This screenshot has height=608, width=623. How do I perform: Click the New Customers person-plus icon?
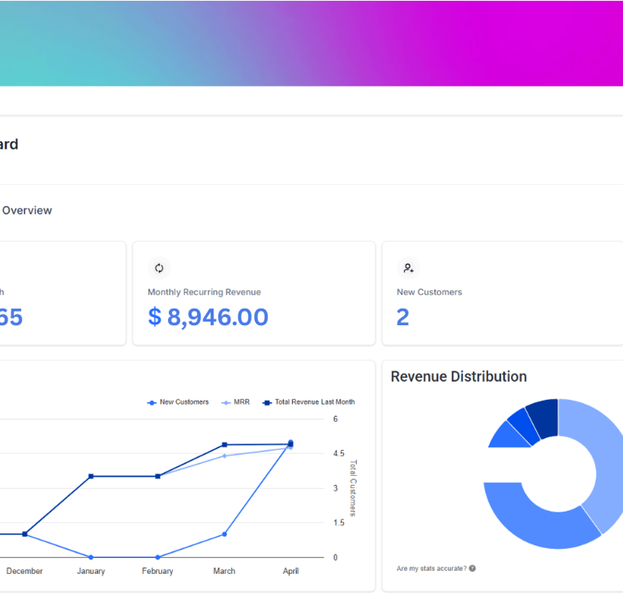coord(408,268)
